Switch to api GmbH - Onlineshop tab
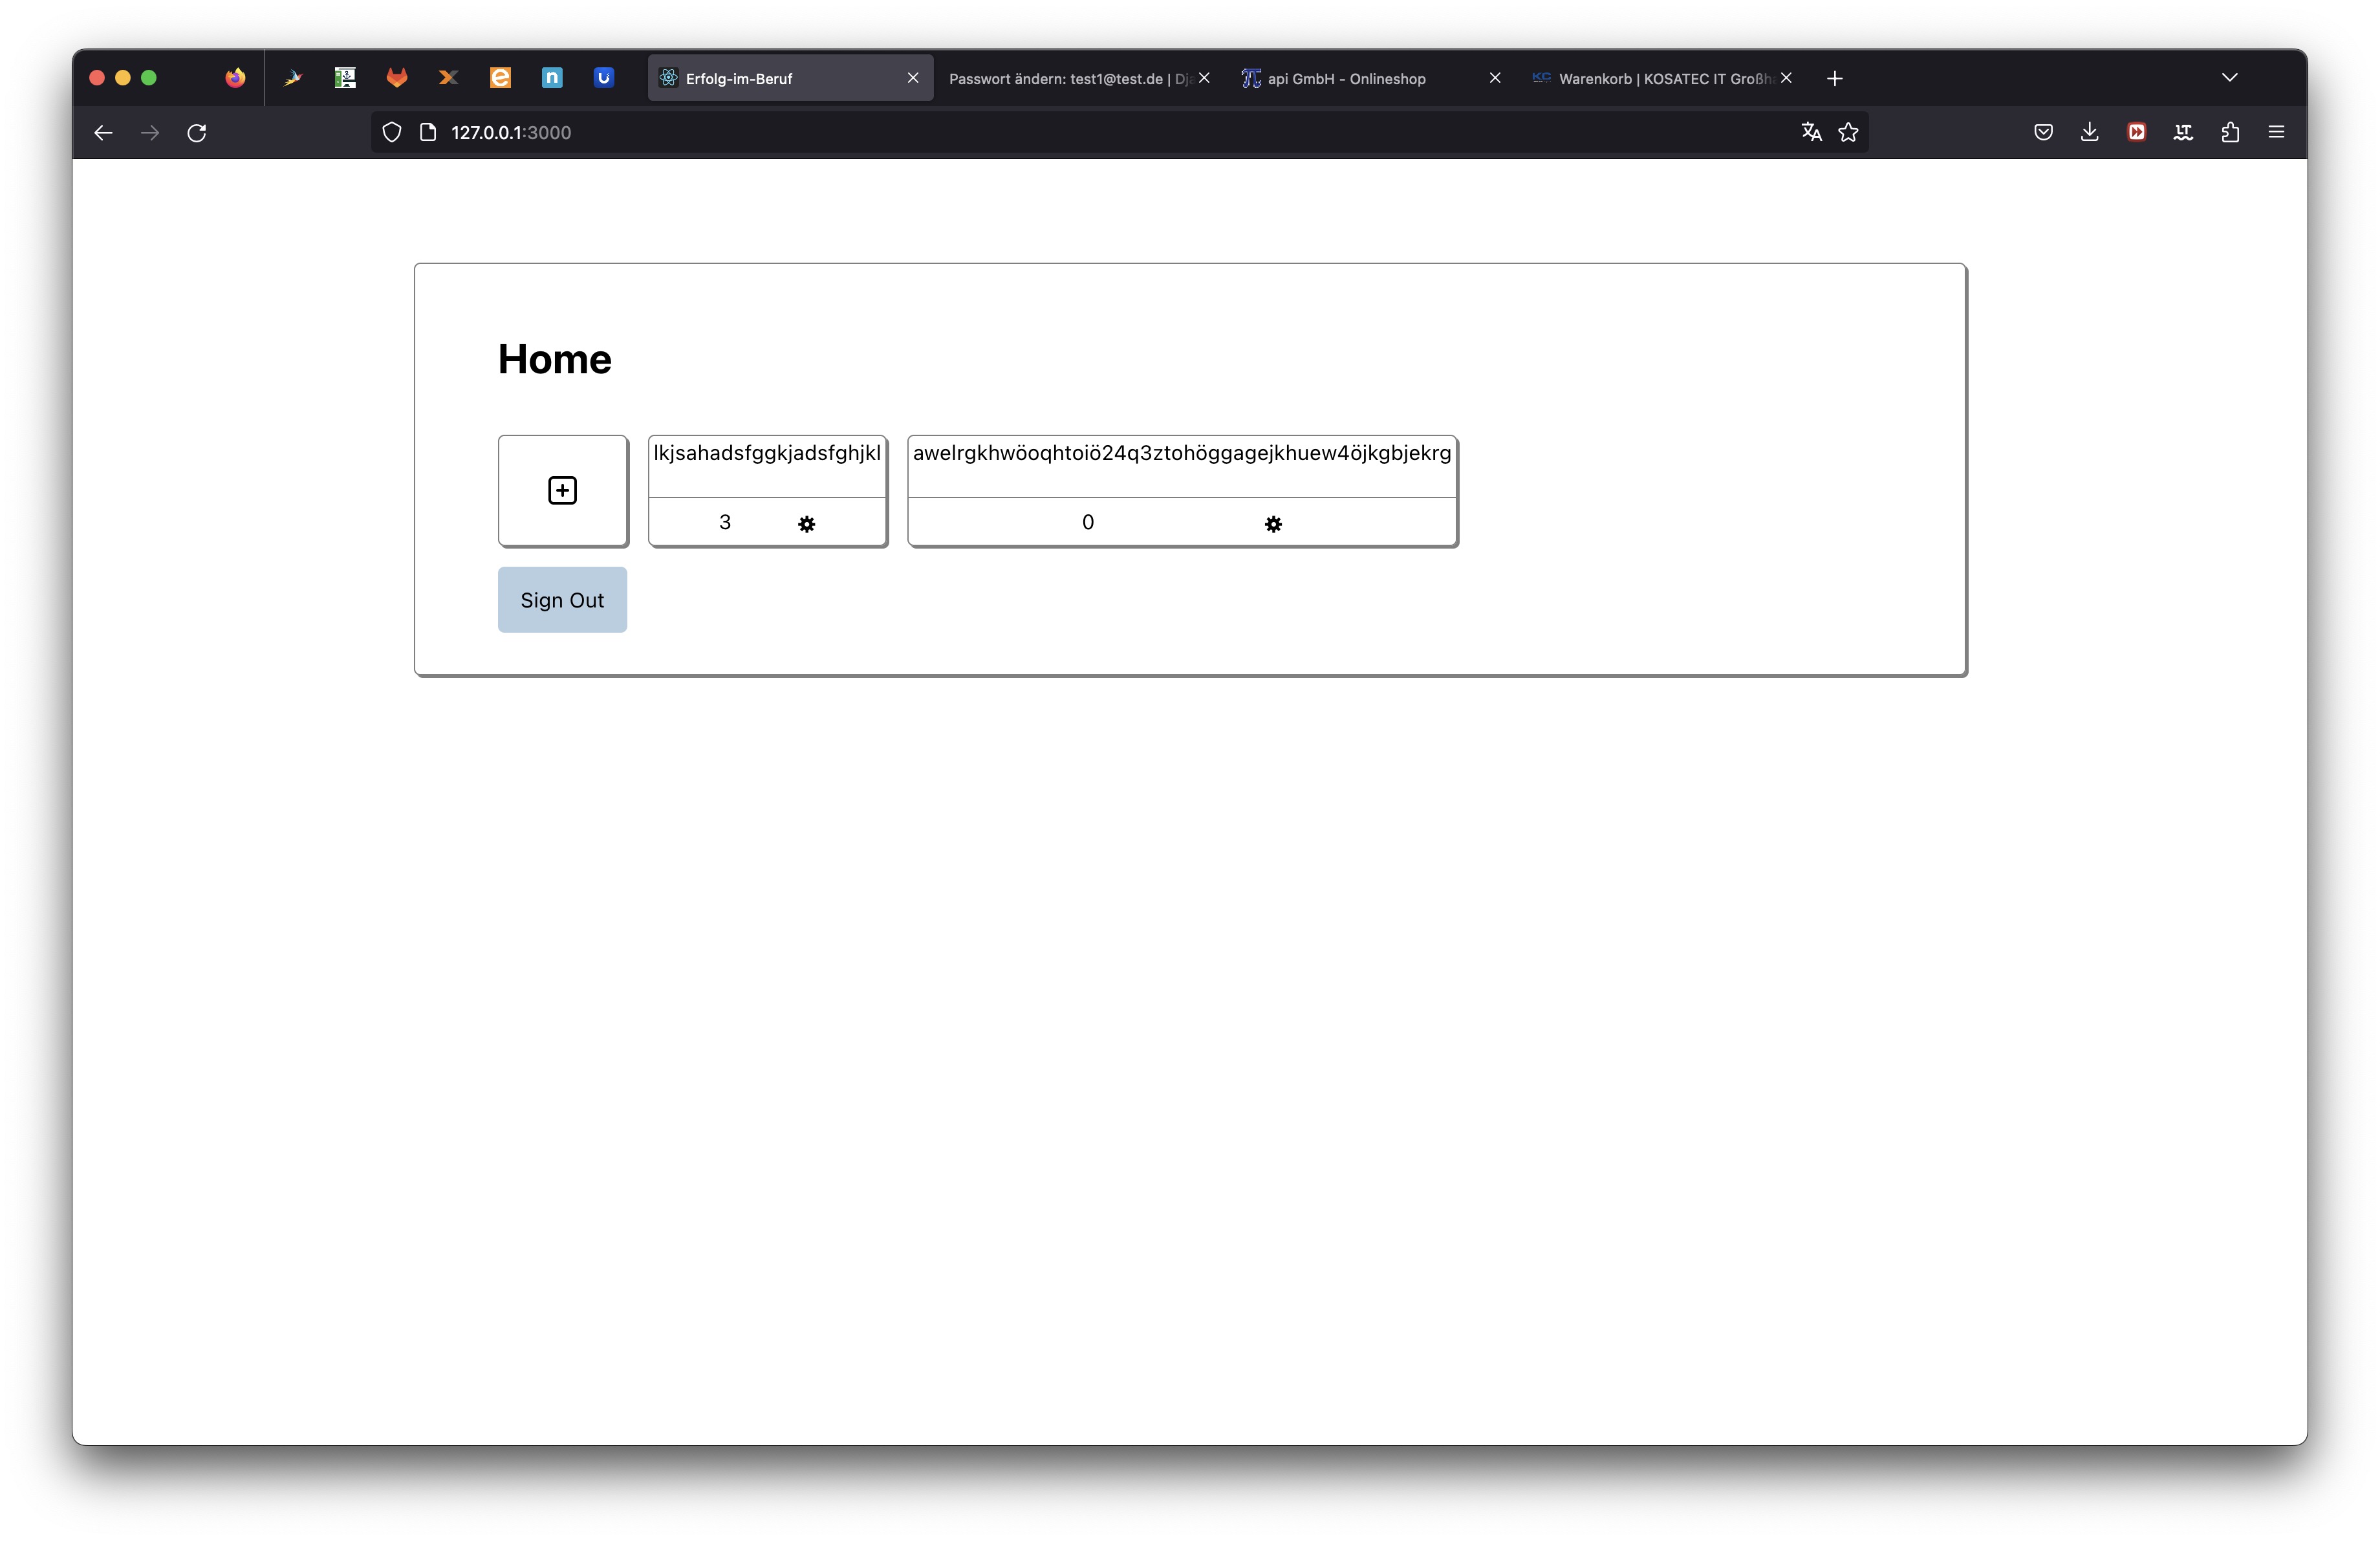The height and width of the screenshot is (1541, 2380). [1346, 79]
